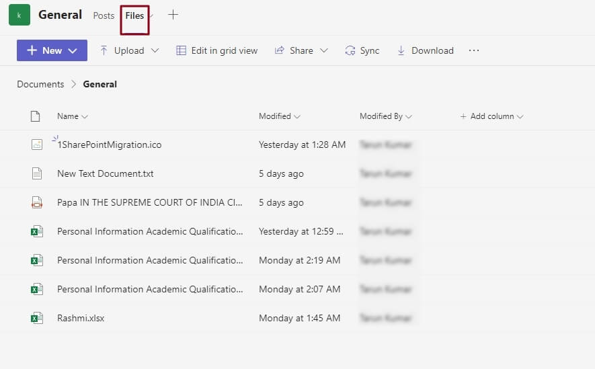Click the green team avatar icon
Viewport: 595px width, 369px height.
tap(19, 15)
